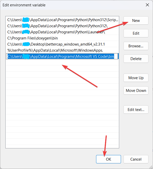153x169 pixels.
Task: Select the C:\Program Files\doxygen\bin entry
Action: pos(62,38)
